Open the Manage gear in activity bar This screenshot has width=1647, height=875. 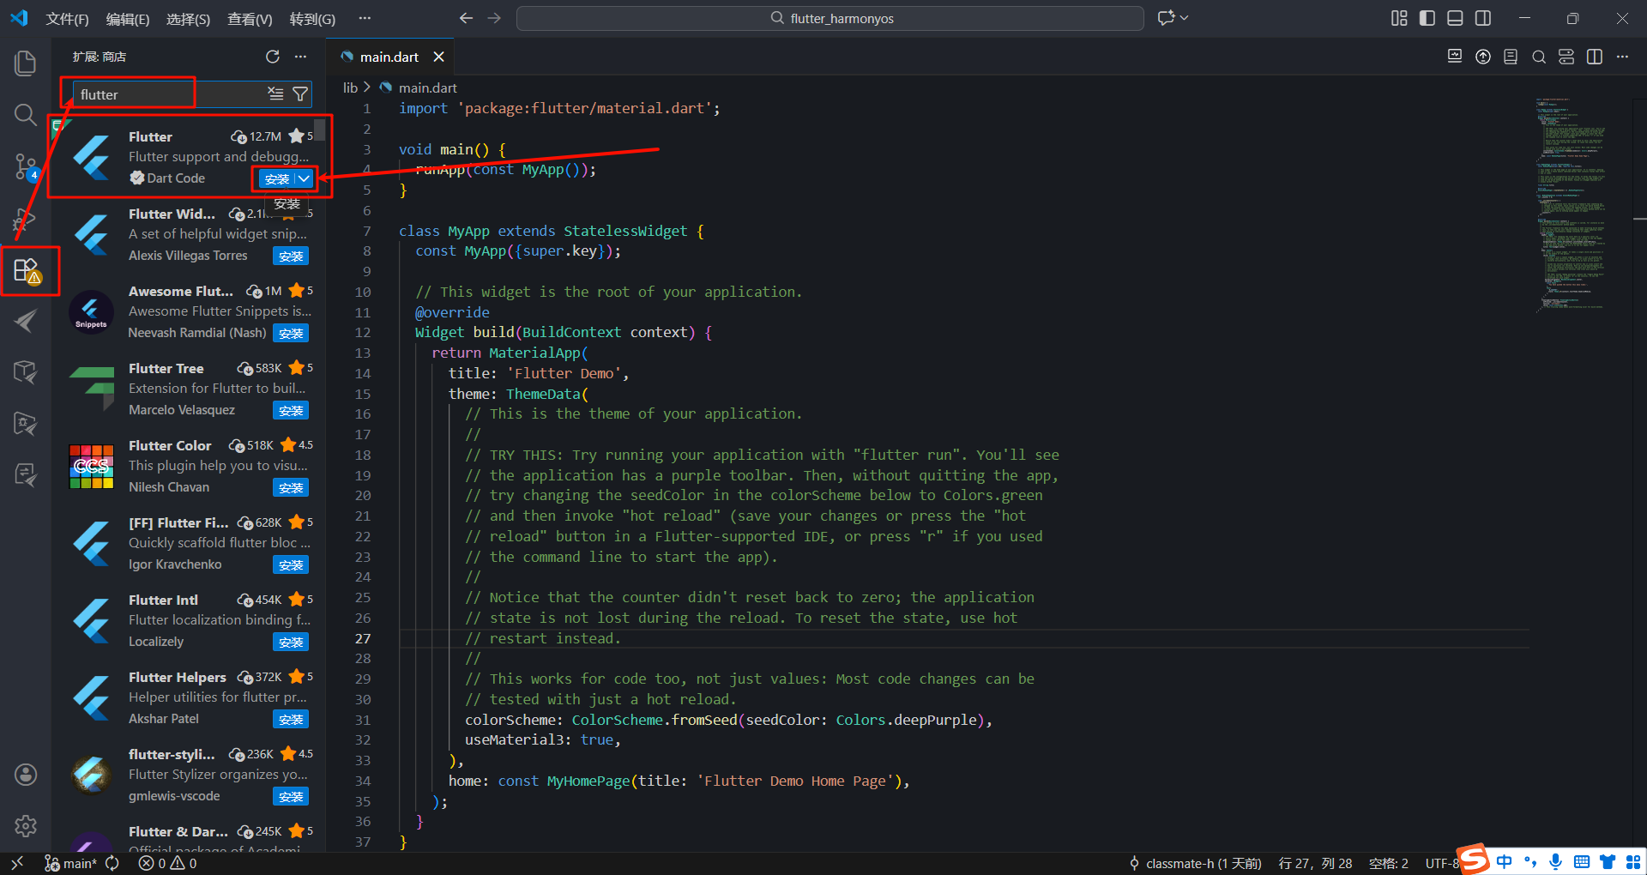[26, 826]
